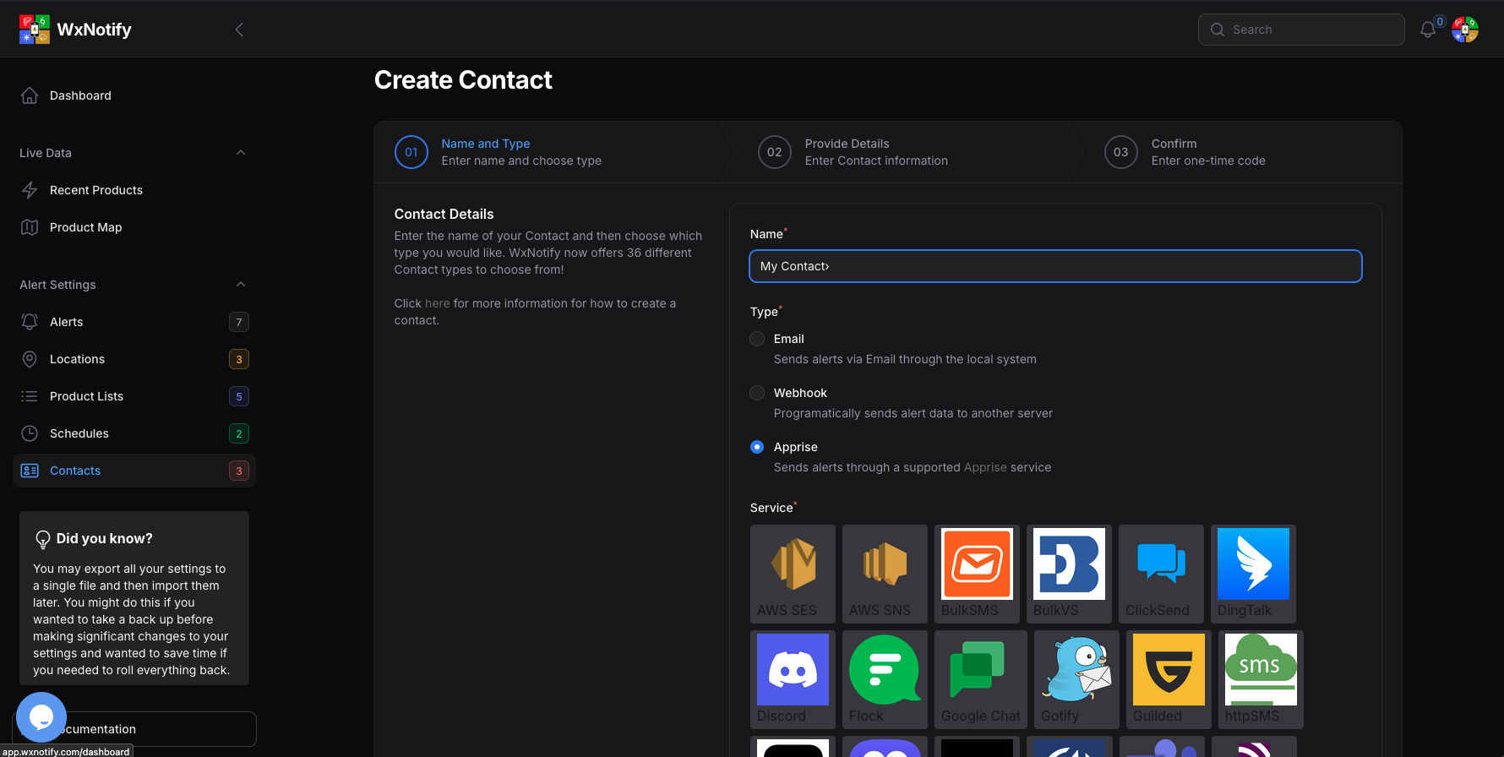
Task: Focus the Search box in header
Action: [x=1301, y=30]
